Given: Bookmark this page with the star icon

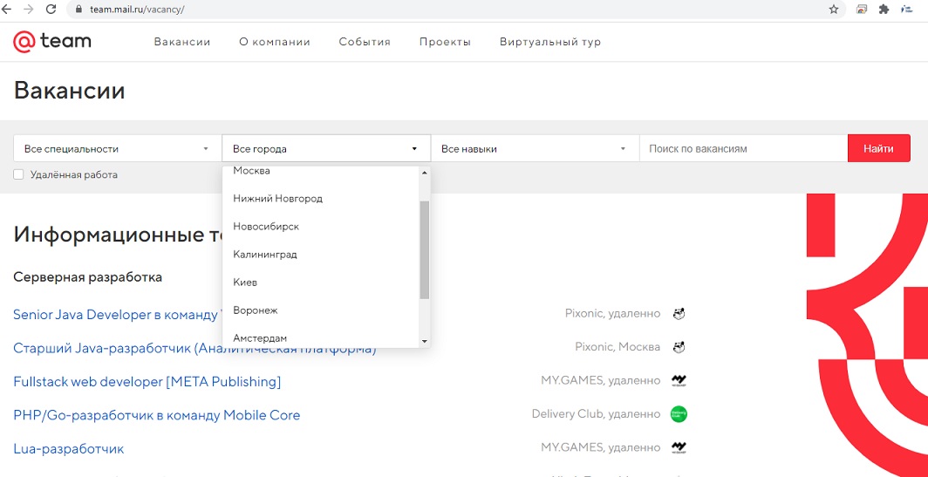Looking at the screenshot, I should [x=834, y=10].
